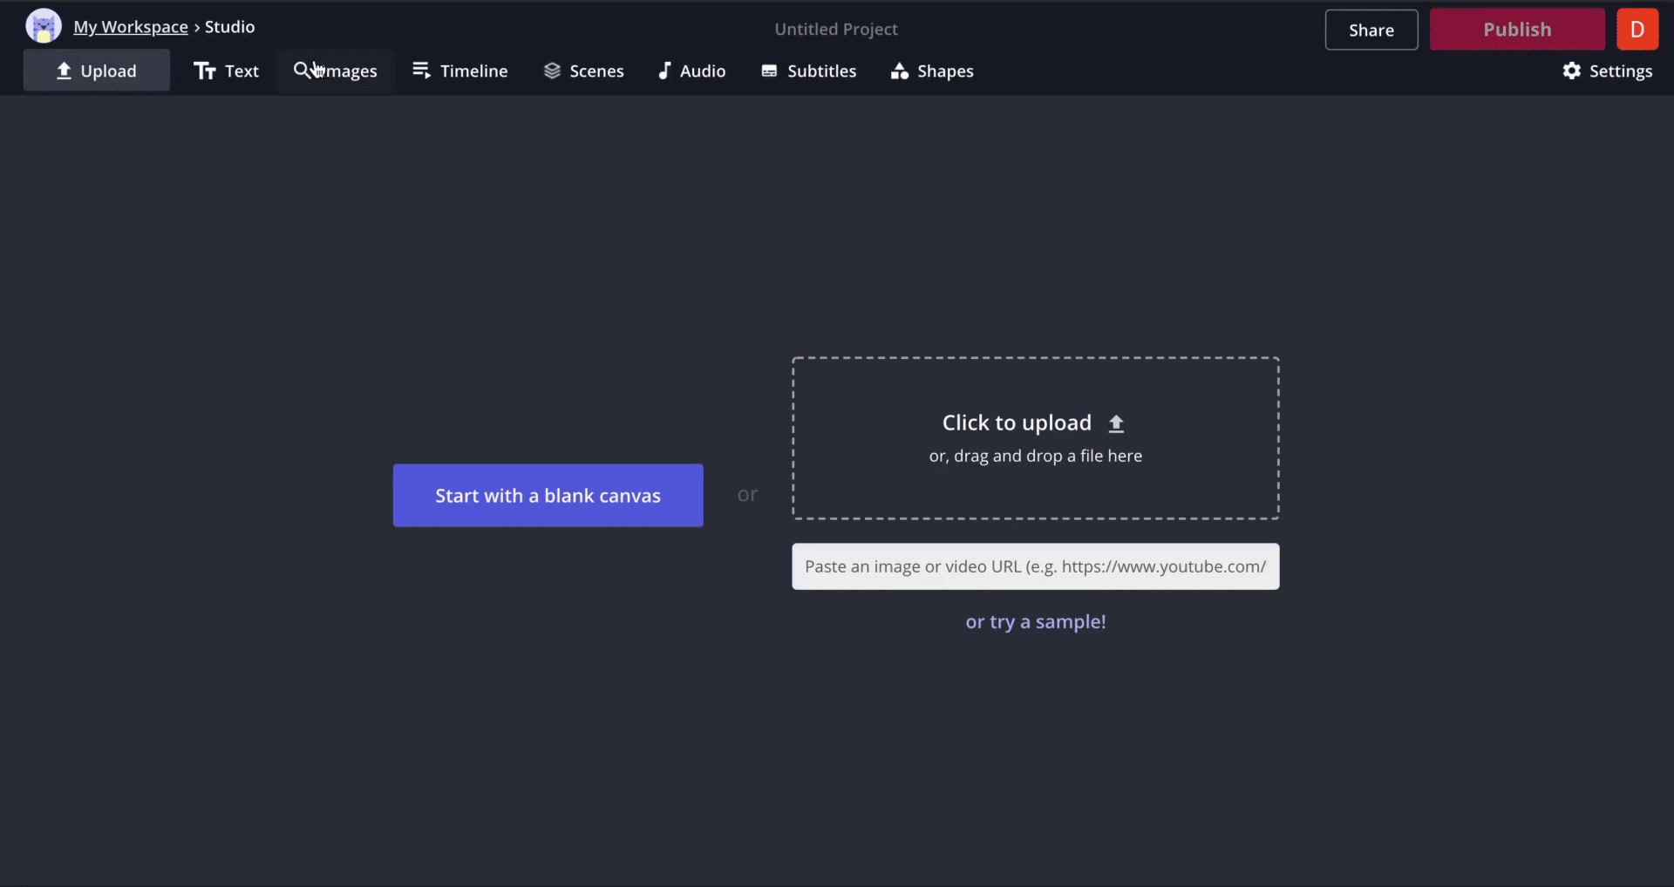Open the Scenes layers icon

pos(552,71)
